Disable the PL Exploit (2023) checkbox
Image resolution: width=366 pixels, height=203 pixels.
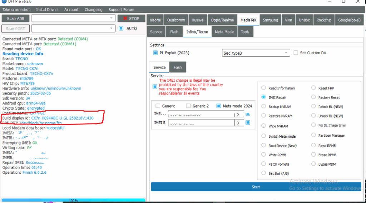coord(155,53)
